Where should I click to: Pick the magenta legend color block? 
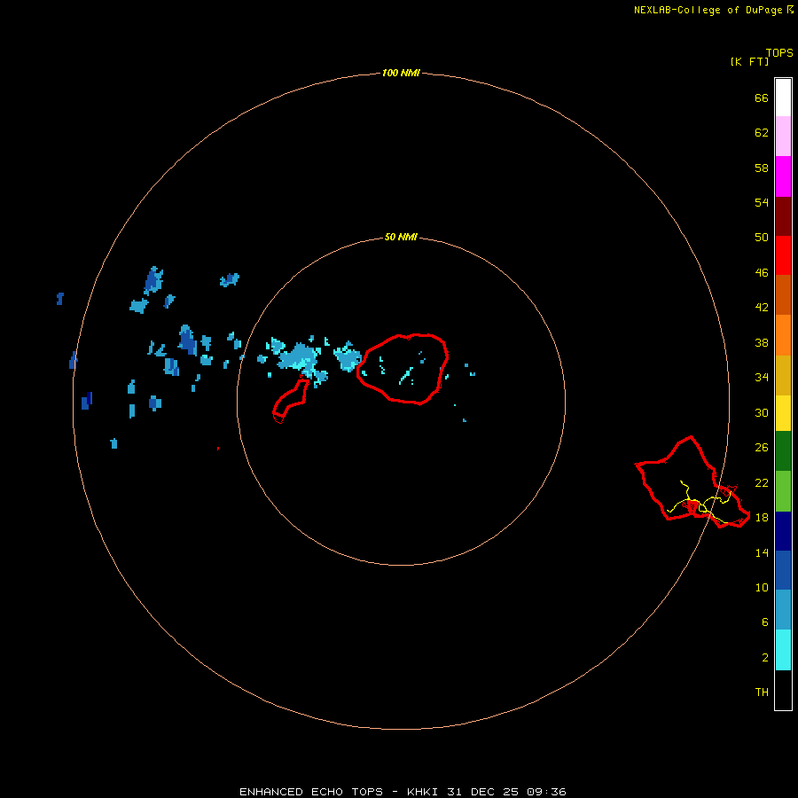pos(783,176)
